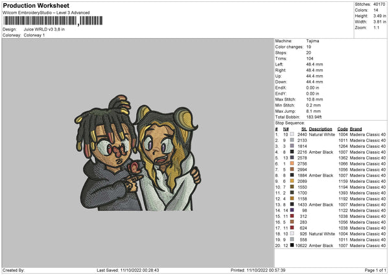Click the Code column header

pos(342,129)
